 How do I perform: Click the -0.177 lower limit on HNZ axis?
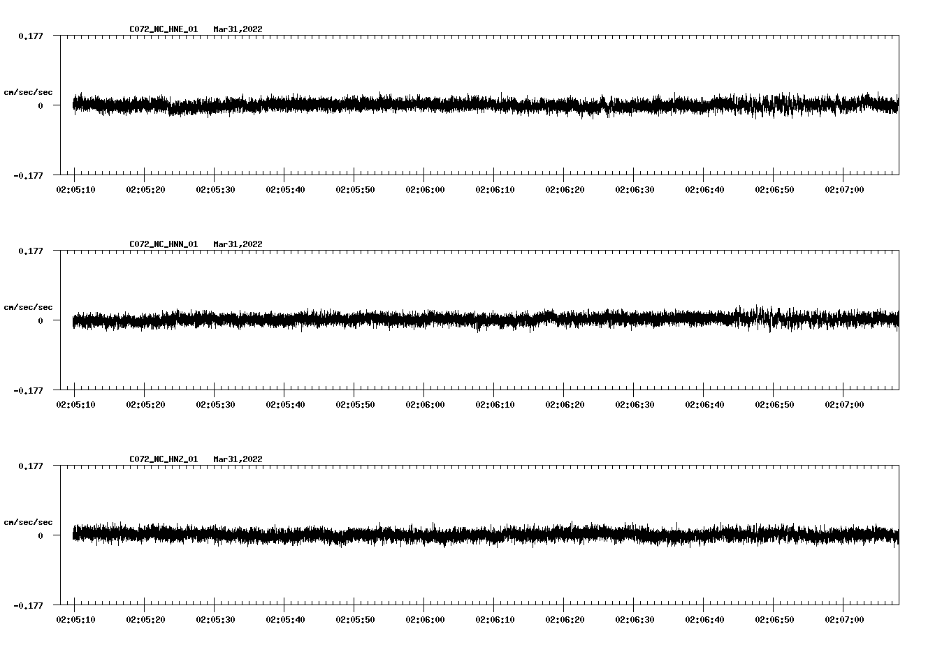tap(28, 605)
